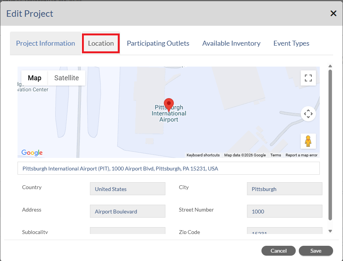Open the Participating Outlets tab
The height and width of the screenshot is (261, 343).
[158, 43]
